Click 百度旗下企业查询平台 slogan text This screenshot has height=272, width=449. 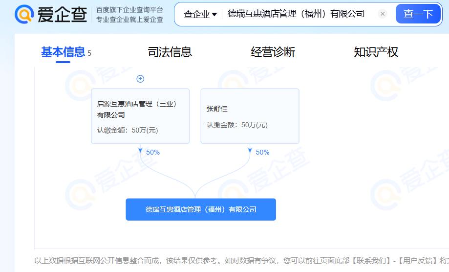pyautogui.click(x=129, y=10)
